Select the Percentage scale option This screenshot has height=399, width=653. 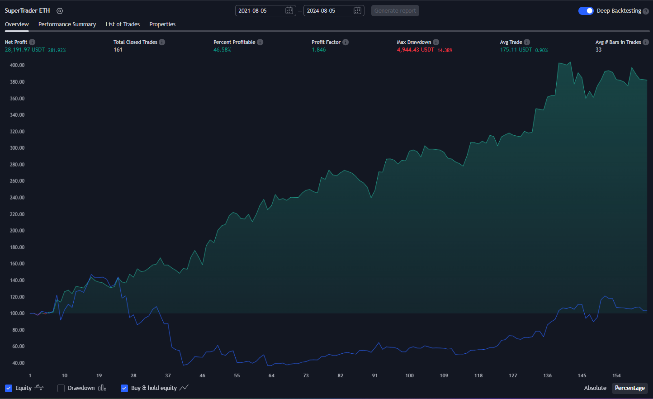(x=630, y=388)
